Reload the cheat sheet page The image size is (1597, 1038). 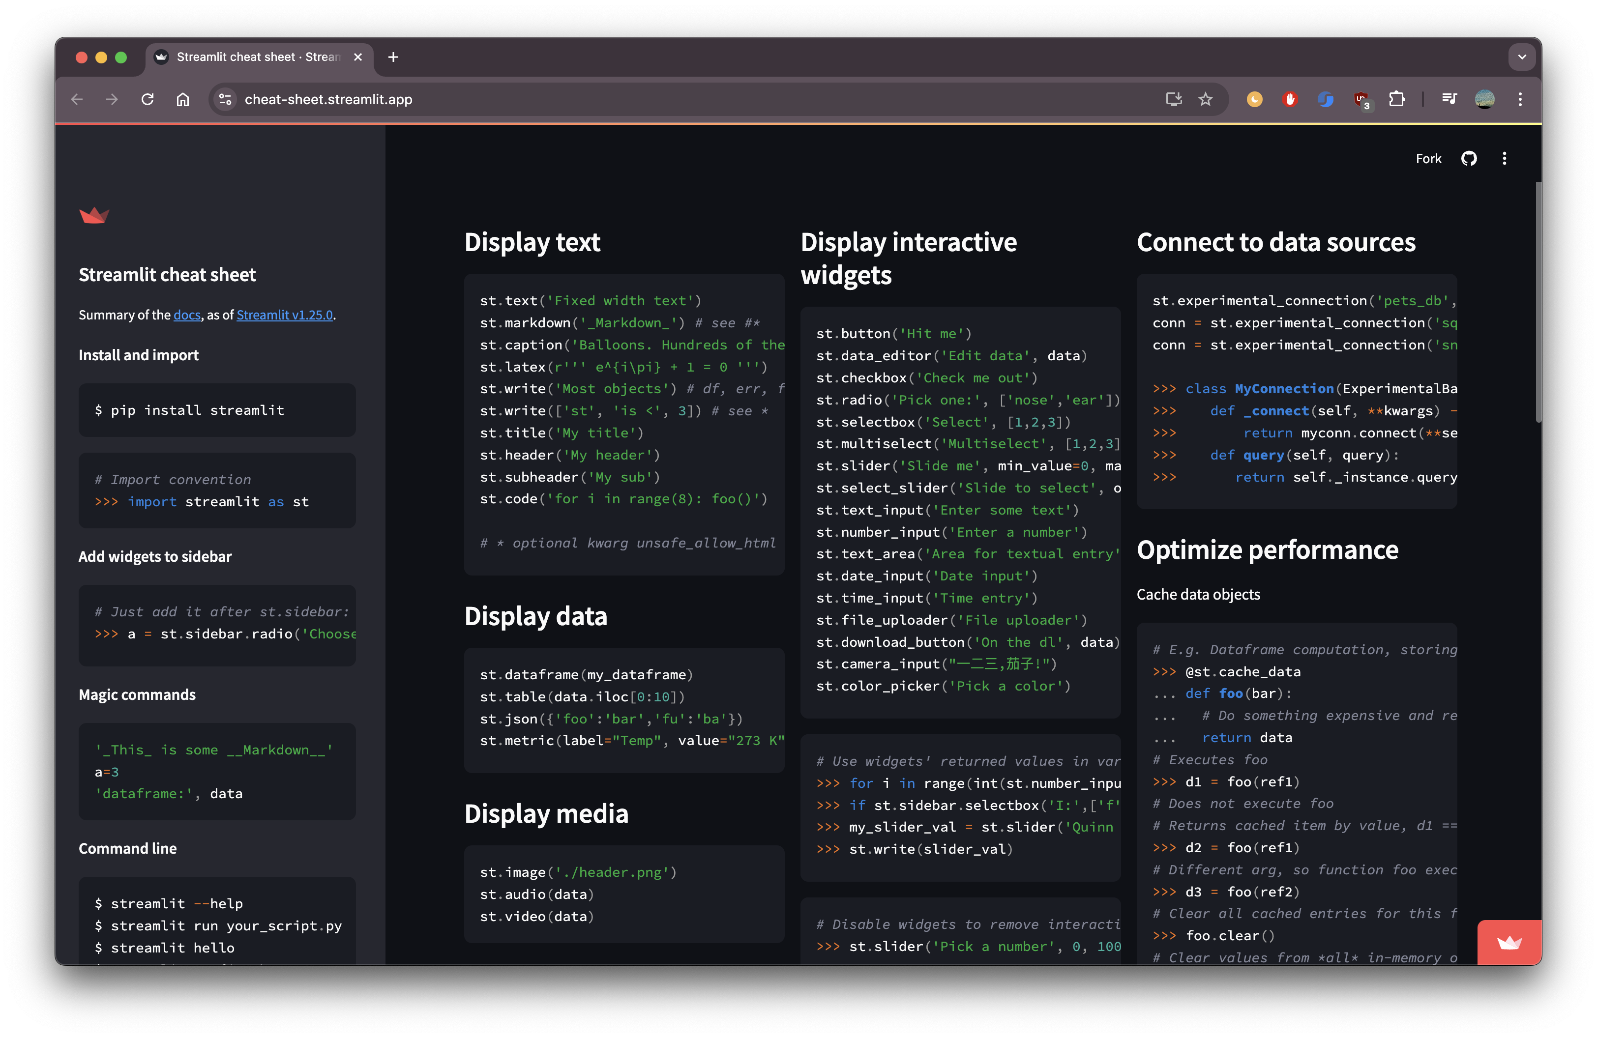148,99
